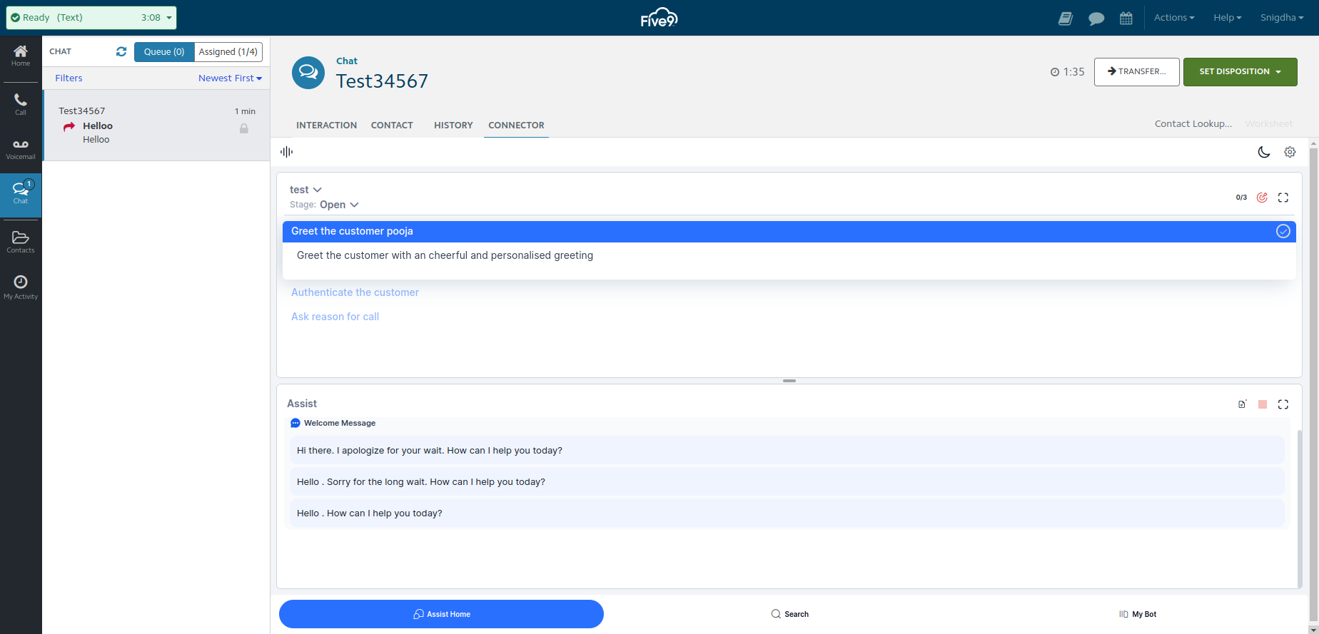Switch to the Queue (0) list

pyautogui.click(x=164, y=52)
